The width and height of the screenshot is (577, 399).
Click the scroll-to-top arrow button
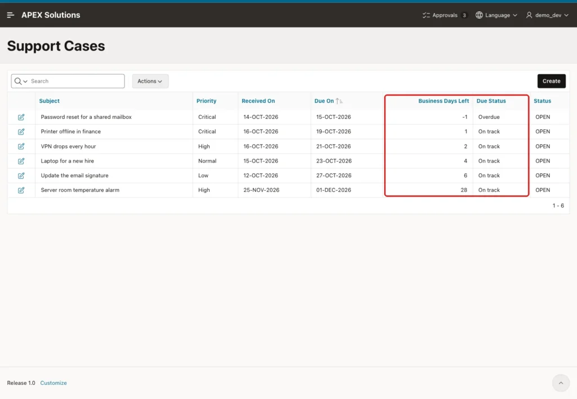click(561, 383)
